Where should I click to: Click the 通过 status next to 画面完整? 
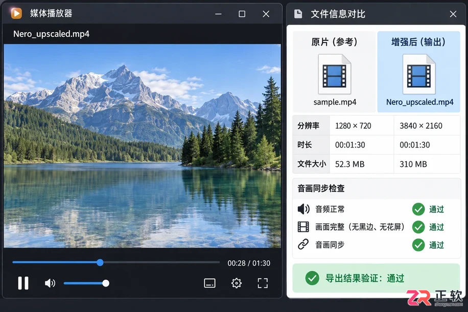pyautogui.click(x=437, y=227)
